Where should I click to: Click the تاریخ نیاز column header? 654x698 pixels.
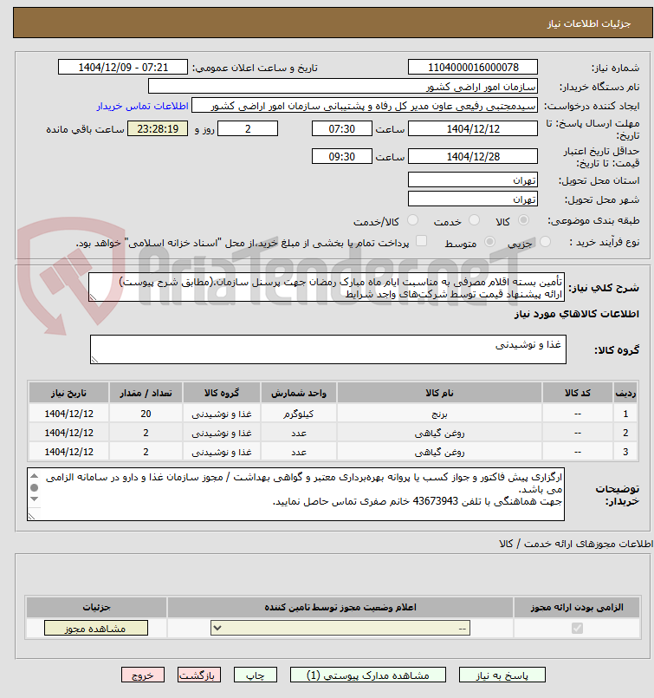click(x=68, y=393)
